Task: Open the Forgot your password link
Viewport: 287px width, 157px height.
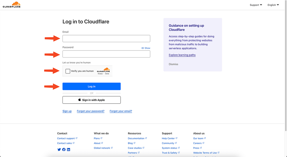Action: [x=91, y=111]
